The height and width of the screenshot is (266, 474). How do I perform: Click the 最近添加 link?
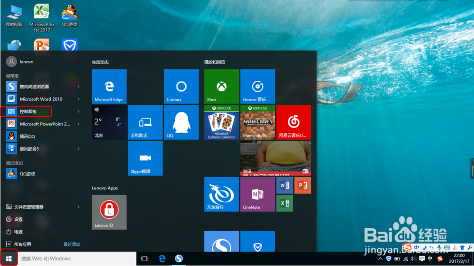point(72,244)
